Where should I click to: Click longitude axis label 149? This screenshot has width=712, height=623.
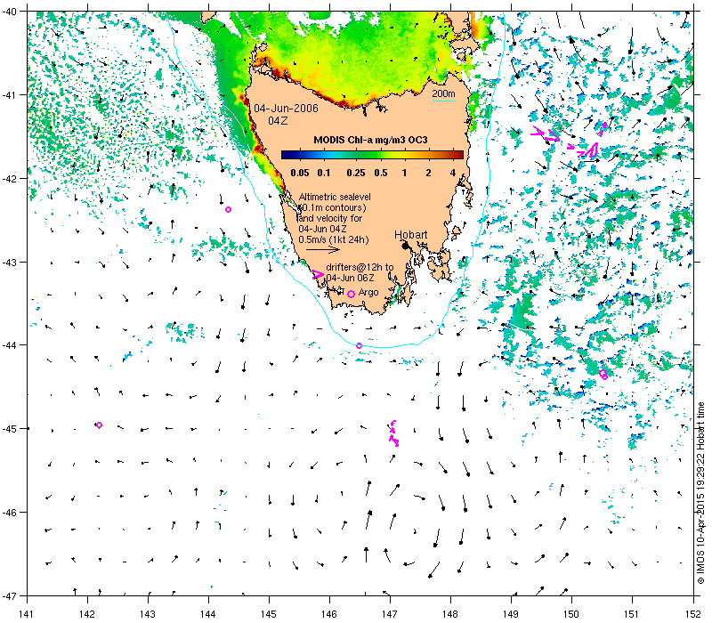click(511, 614)
